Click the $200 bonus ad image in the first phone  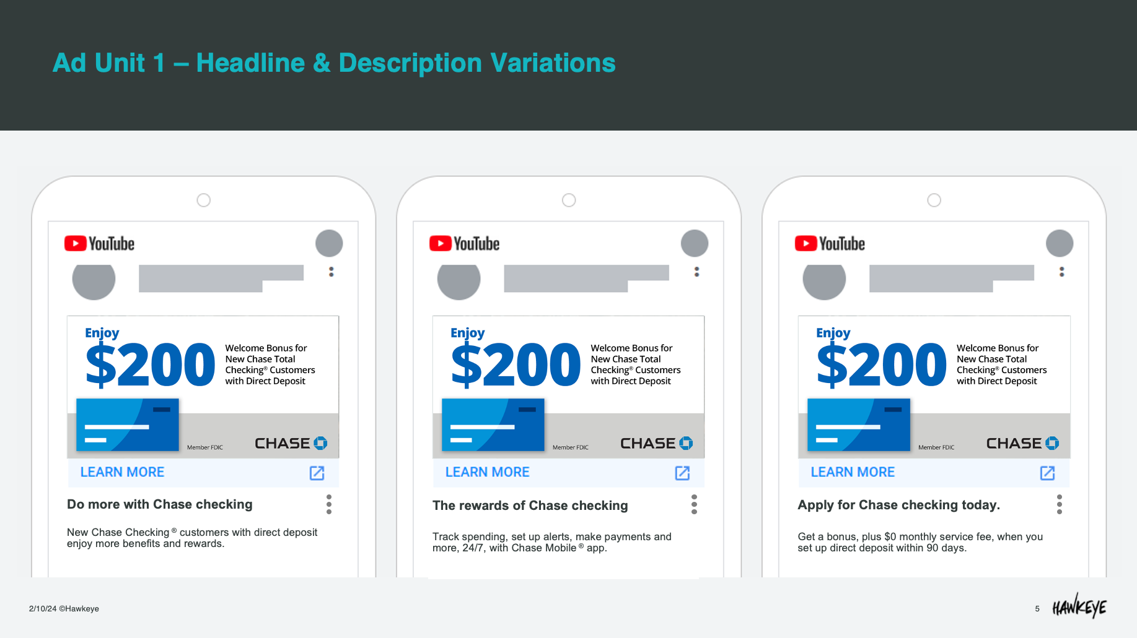[x=203, y=387]
